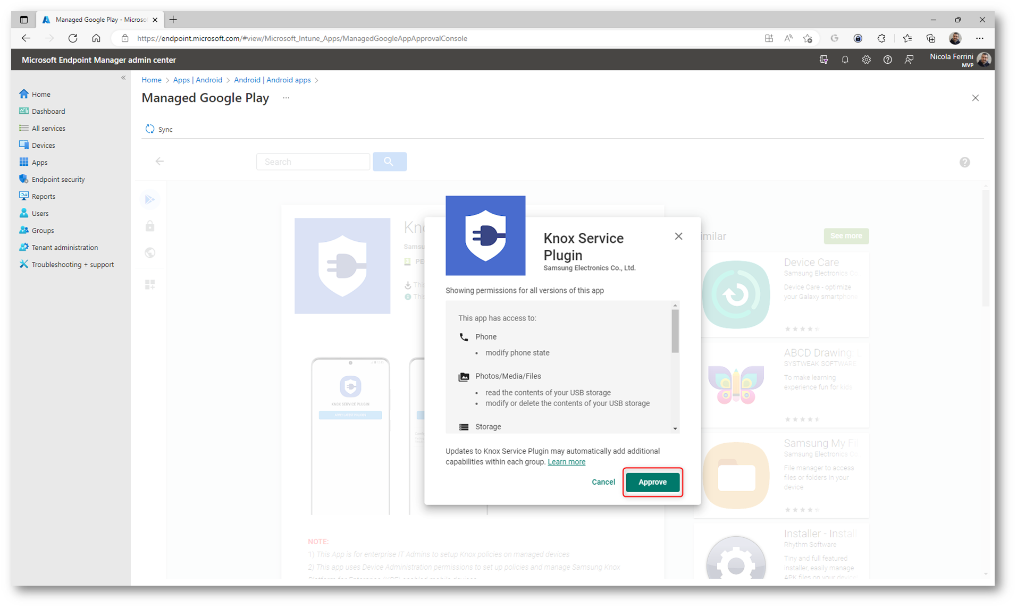1017x608 pixels.
Task: Open the browser Settings and more menu
Action: [979, 38]
